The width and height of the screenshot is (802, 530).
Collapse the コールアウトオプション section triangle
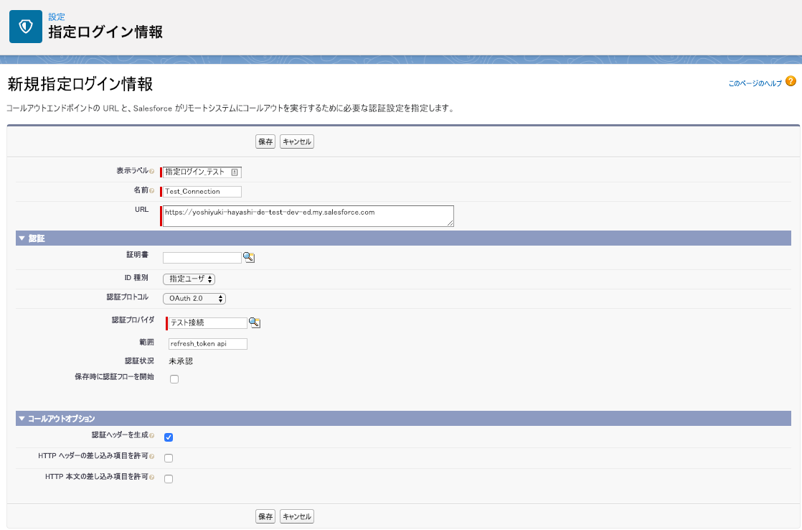click(22, 419)
